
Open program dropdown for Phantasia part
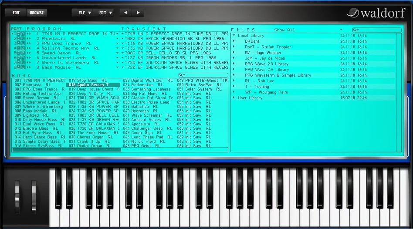(118, 38)
